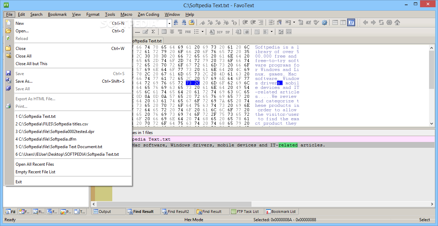Image resolution: width=438 pixels, height=226 pixels.
Task: Click Open All Recent Files
Action: [35, 164]
